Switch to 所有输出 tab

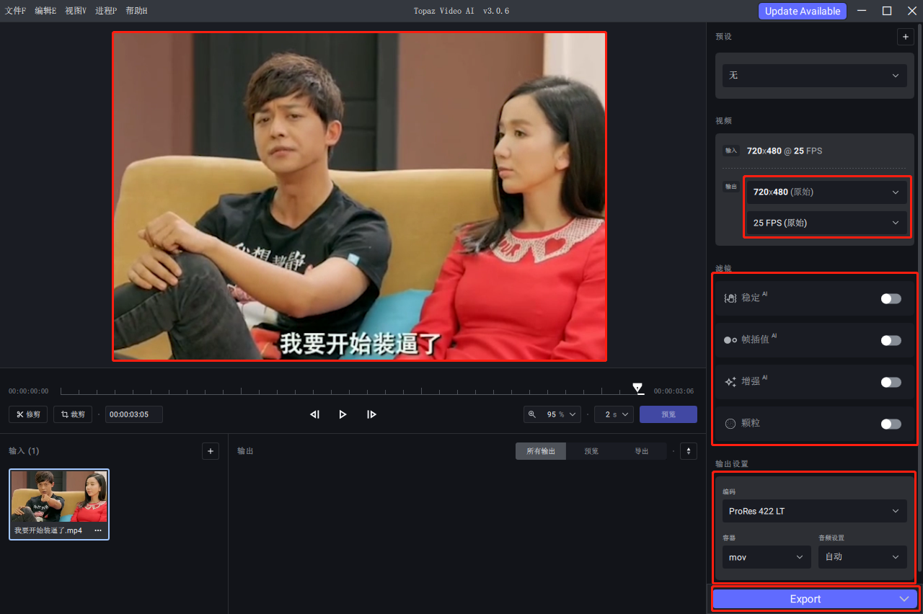coord(541,451)
